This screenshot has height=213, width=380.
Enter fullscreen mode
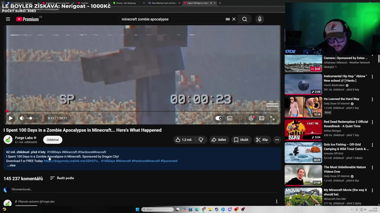pos(272,118)
